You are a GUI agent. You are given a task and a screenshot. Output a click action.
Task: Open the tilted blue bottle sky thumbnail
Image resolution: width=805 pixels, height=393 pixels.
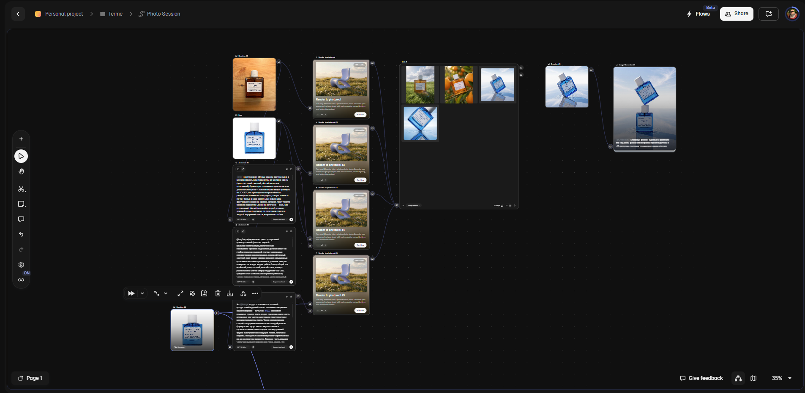pos(498,84)
